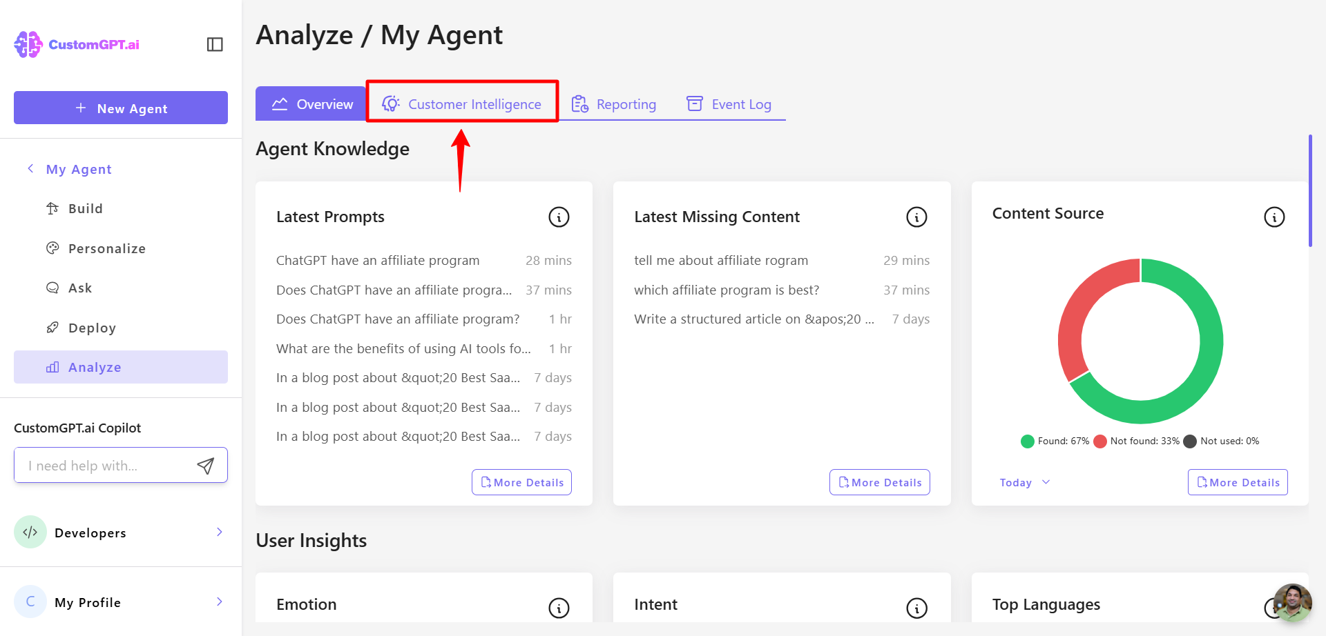
Task: Toggle Not used 0% legend item
Action: tap(1221, 441)
